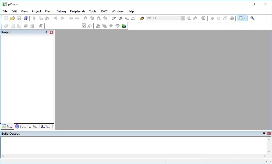
Task: Click the Insert/Remove Bookmark flag icon
Action: point(86,18)
